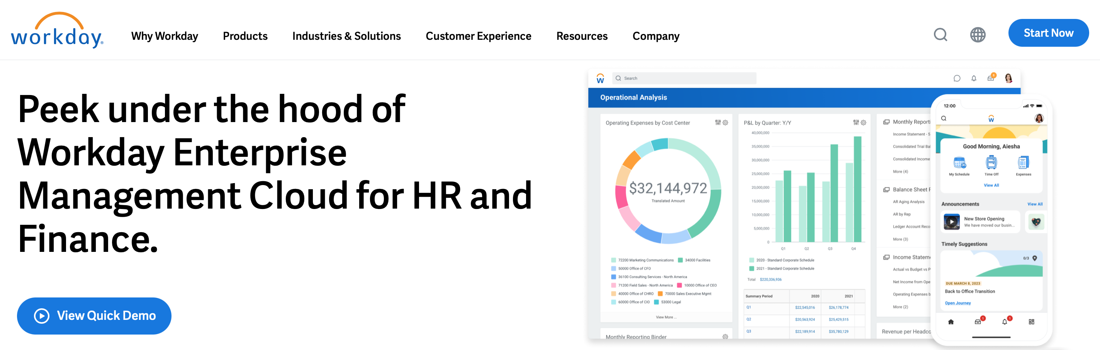Click gear icon on P&L by Quarter card
Screen dimensions: 1100x350
pos(863,122)
